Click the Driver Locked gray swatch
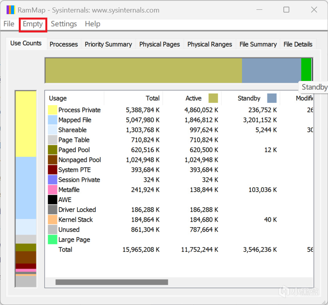328x305 pixels. 52,210
